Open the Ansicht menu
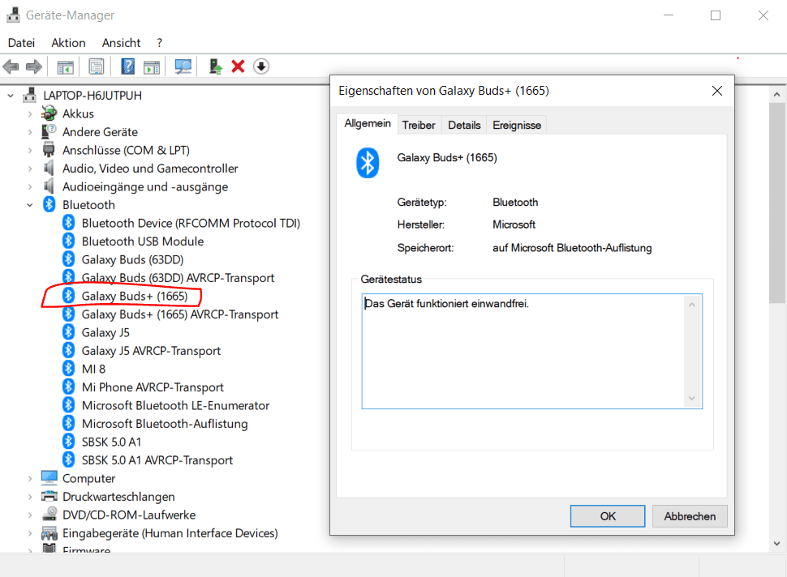The image size is (787, 577). click(x=121, y=43)
